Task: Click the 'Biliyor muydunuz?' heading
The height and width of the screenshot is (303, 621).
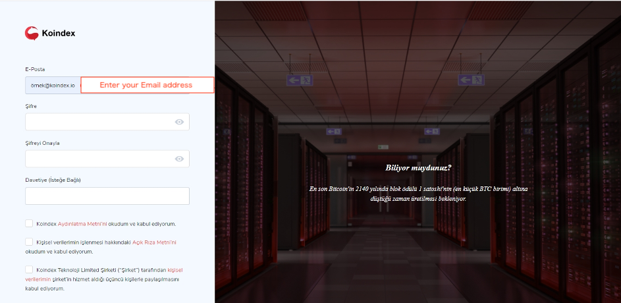Action: tap(418, 167)
